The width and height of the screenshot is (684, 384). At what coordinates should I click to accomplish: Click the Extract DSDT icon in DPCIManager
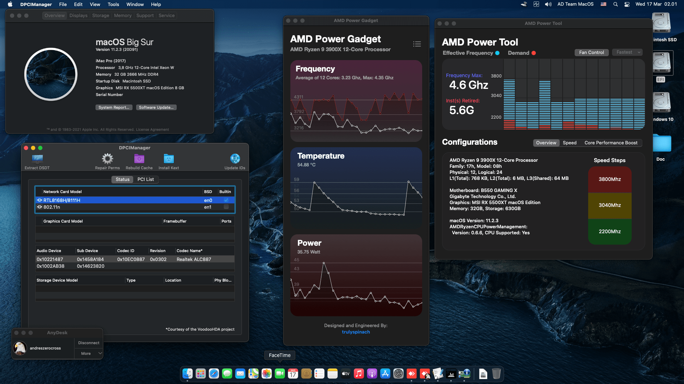tap(37, 159)
